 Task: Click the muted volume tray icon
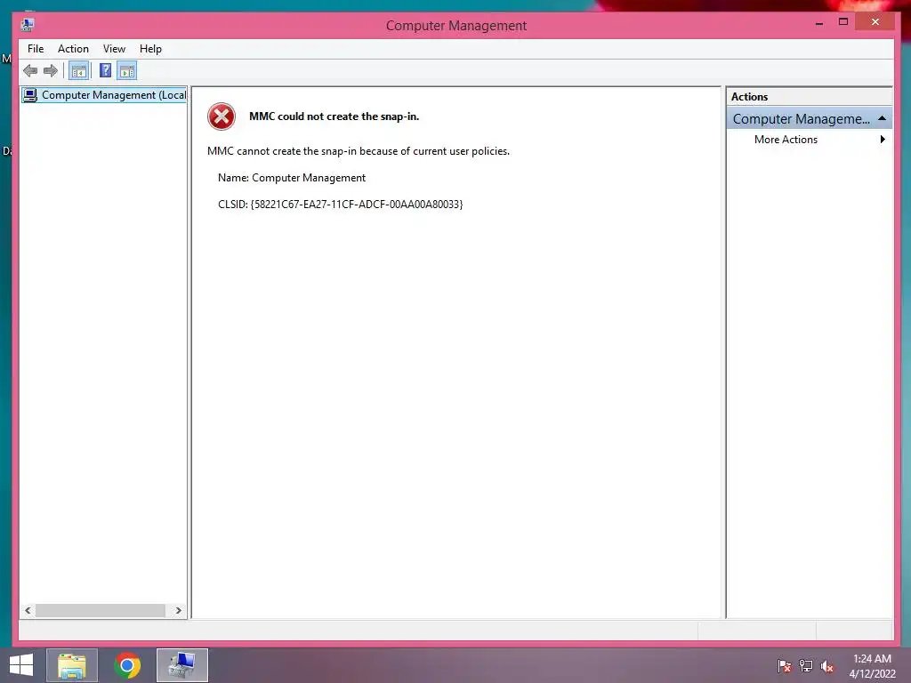[x=827, y=666]
